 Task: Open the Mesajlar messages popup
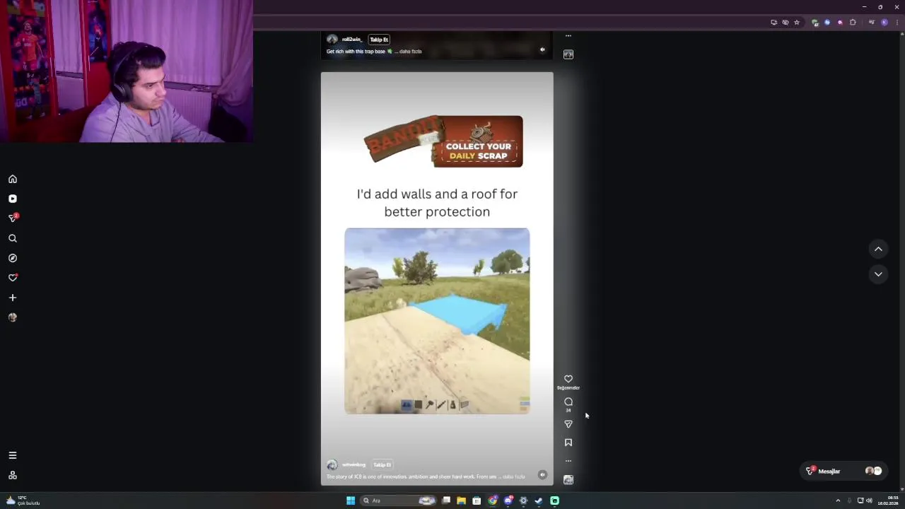tap(845, 471)
